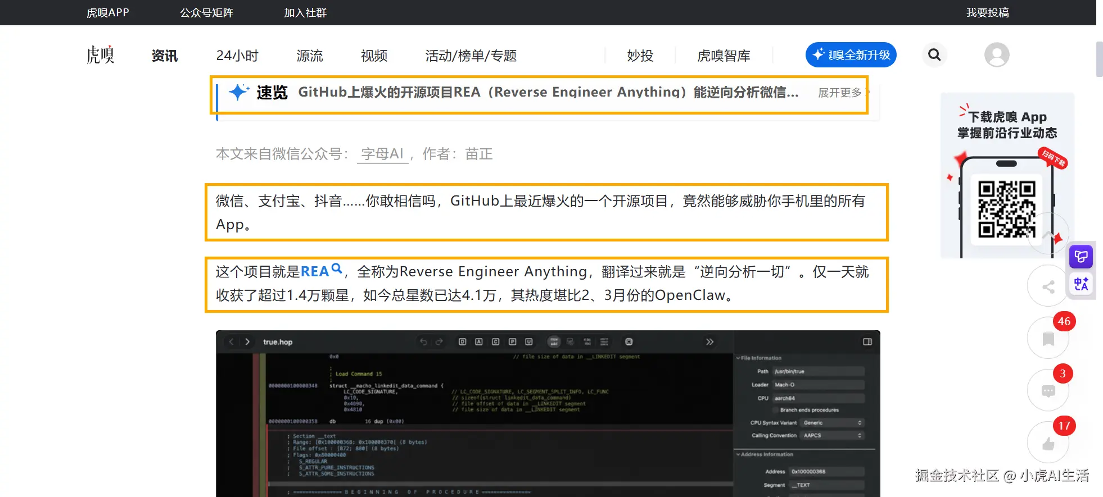Click the 嗅全新升级 button
1103x497 pixels.
click(x=851, y=55)
